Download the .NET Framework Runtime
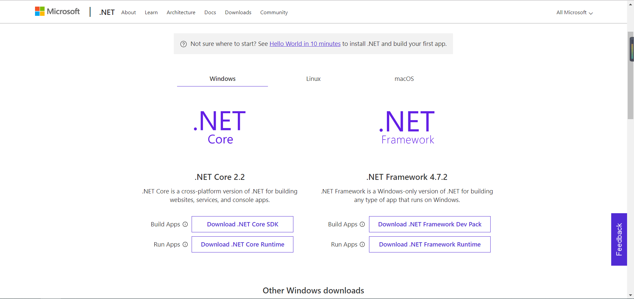 coord(429,244)
